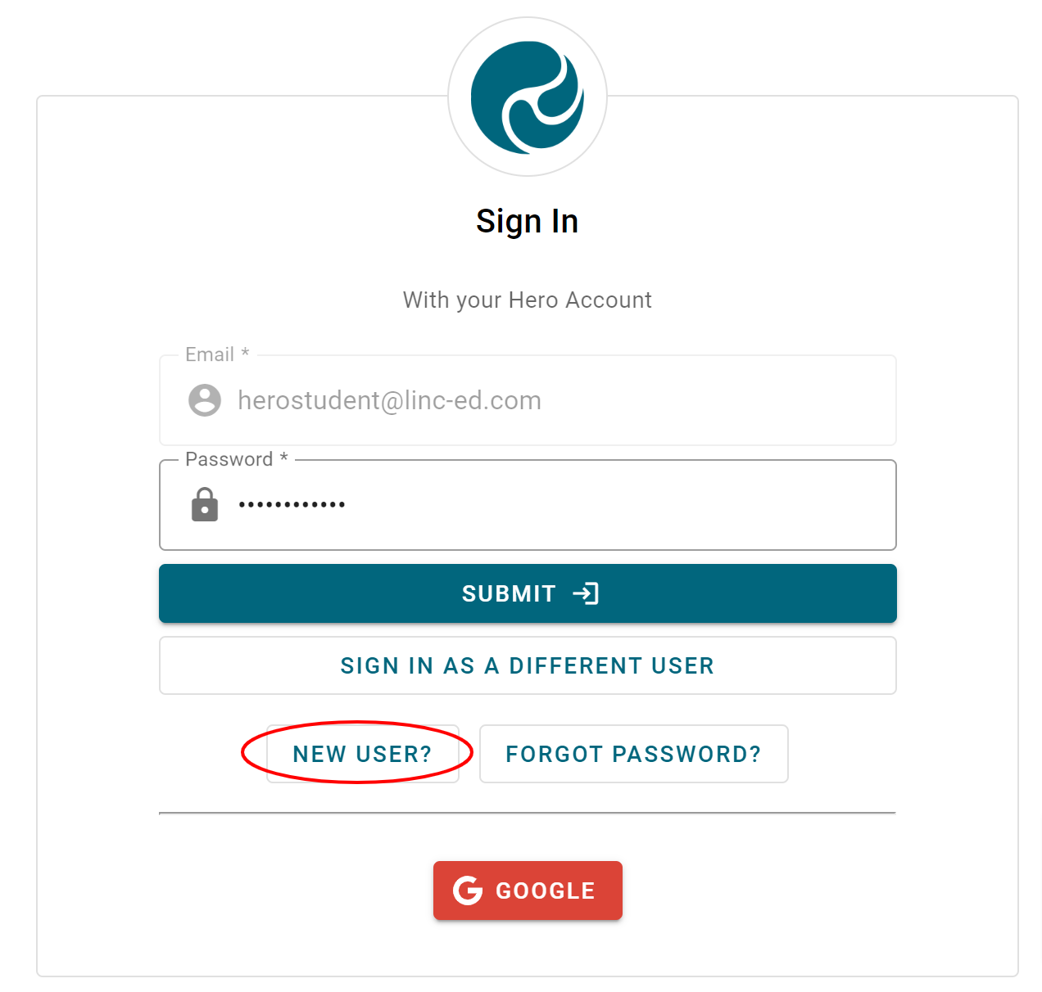Click the arrow icon on Submit button
The height and width of the screenshot is (992, 1042).
586,593
